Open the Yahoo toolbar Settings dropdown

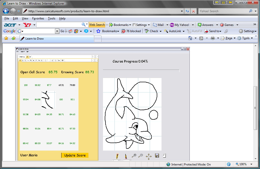coord(149,25)
